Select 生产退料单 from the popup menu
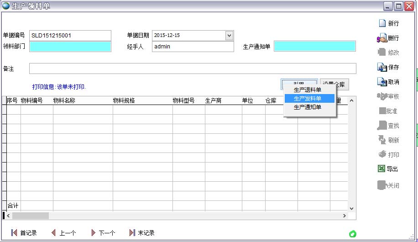Image resolution: width=418 pixels, height=242 pixels. coord(307,90)
